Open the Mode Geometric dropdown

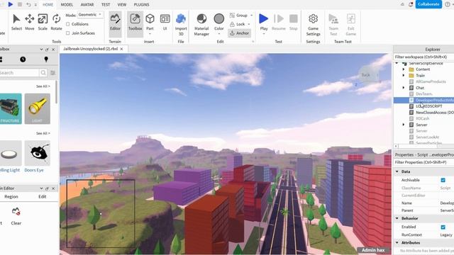[90, 15]
